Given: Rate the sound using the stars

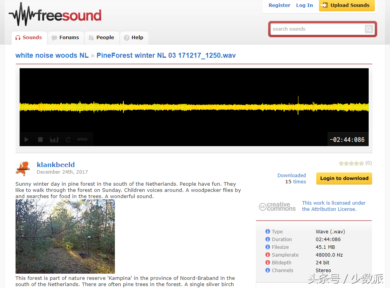Looking at the screenshot, I should 351,163.
